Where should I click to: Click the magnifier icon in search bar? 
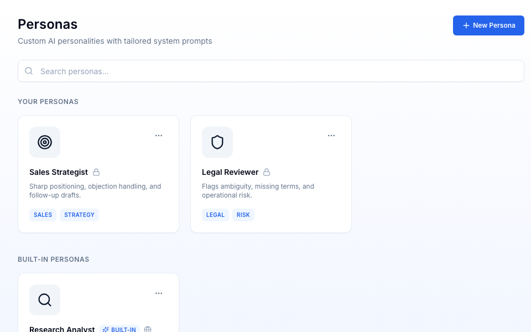(x=29, y=71)
